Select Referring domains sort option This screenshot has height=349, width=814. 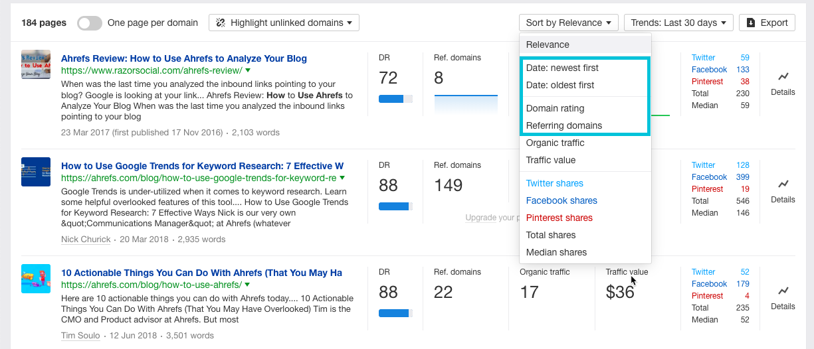(585, 125)
